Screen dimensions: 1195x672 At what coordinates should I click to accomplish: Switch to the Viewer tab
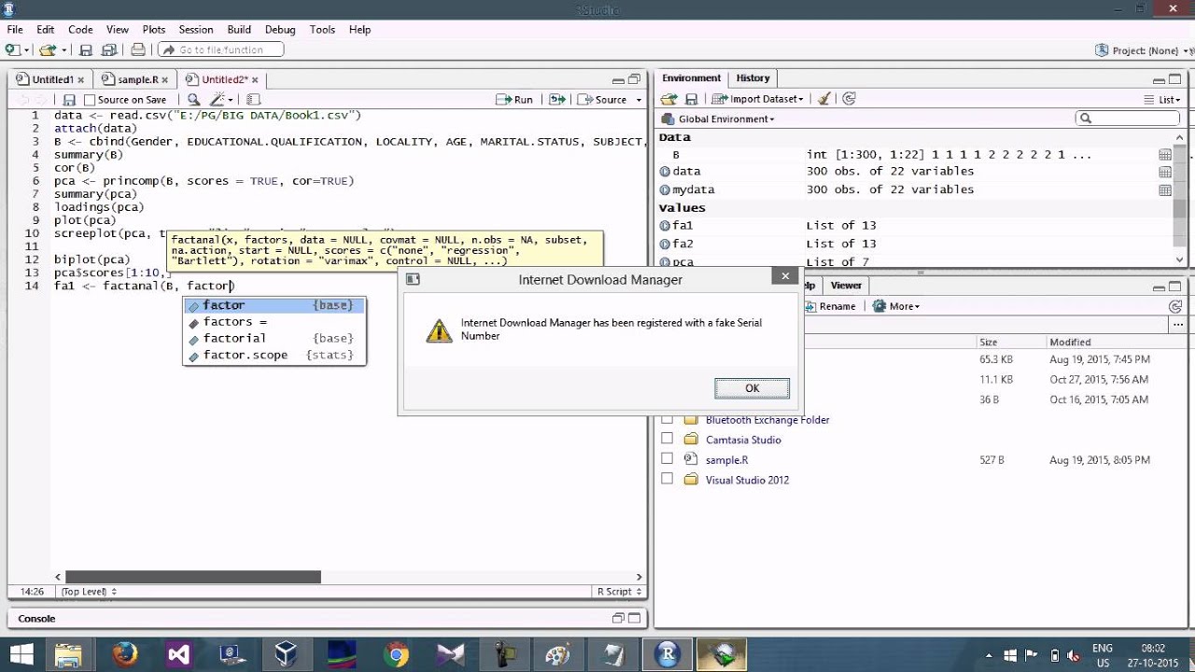tap(846, 286)
